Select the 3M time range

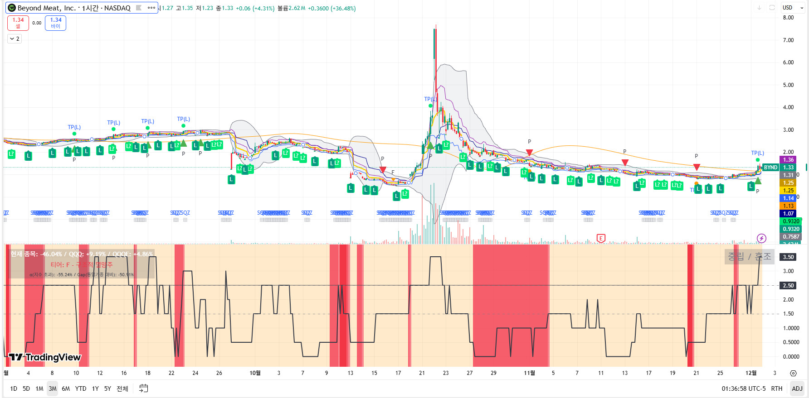point(53,388)
